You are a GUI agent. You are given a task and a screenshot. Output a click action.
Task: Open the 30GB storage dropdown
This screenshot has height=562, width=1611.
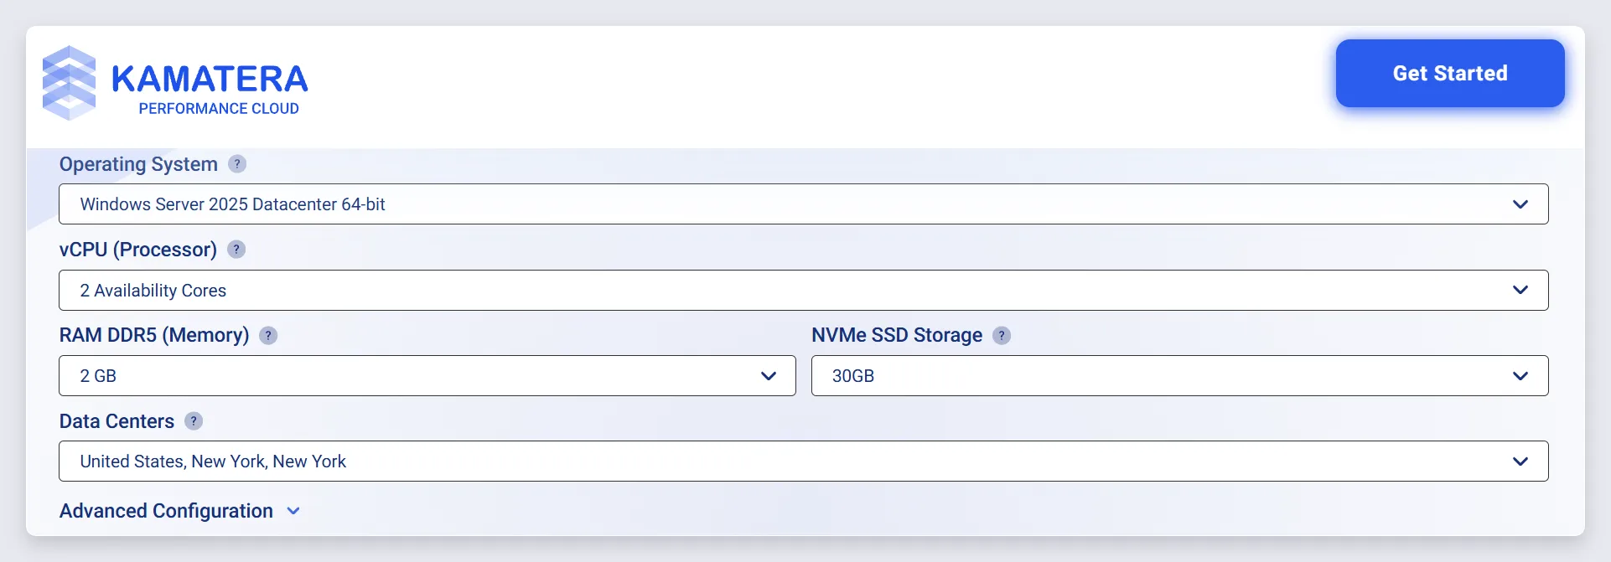pyautogui.click(x=1180, y=376)
